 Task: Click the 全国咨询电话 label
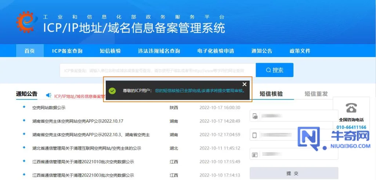tap(351, 120)
